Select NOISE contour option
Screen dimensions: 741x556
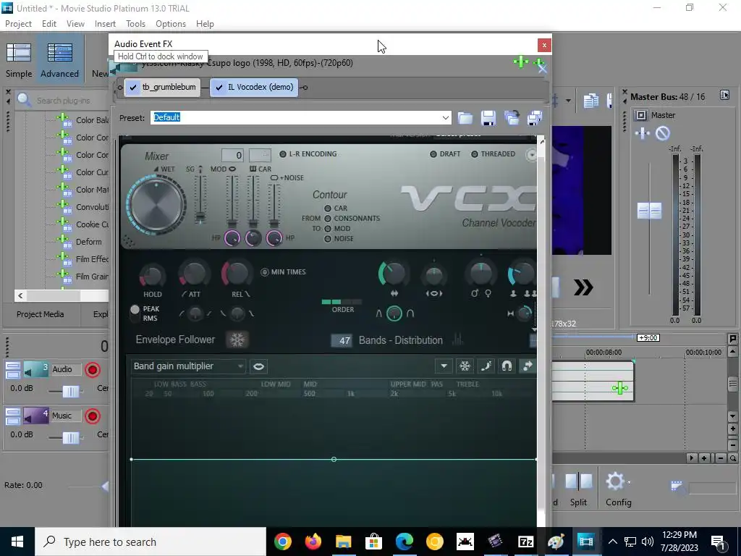[x=328, y=239]
